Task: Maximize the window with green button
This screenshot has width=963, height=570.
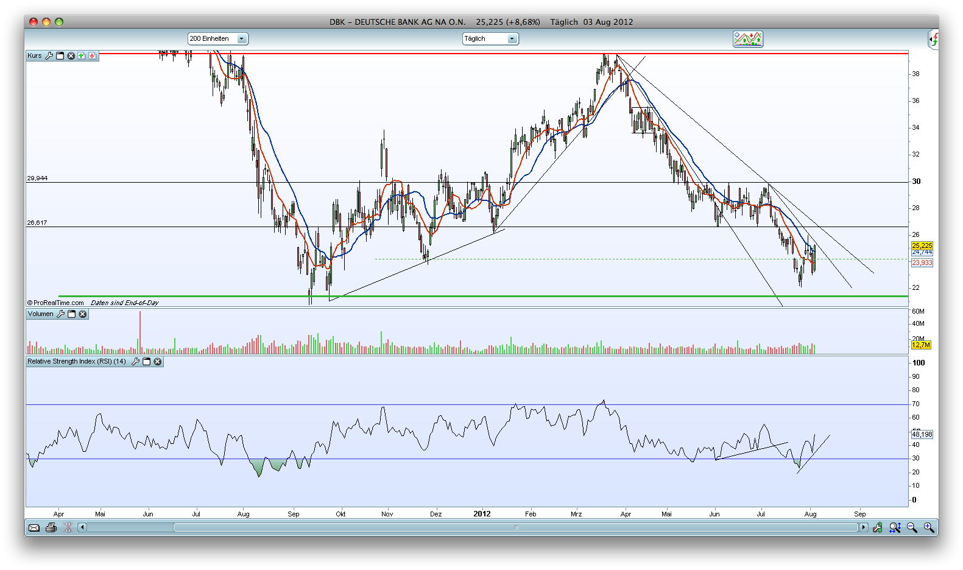Action: click(x=59, y=22)
